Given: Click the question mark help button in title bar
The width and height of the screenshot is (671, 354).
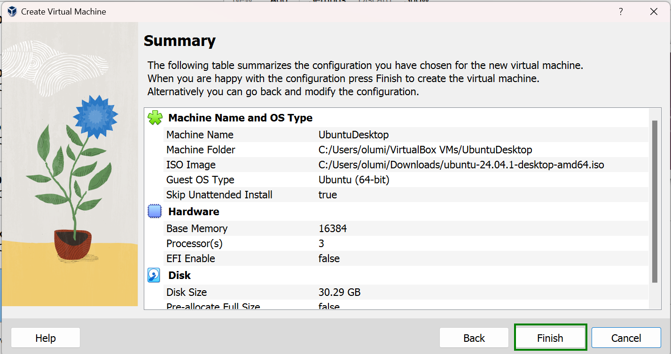Looking at the screenshot, I should click(621, 12).
